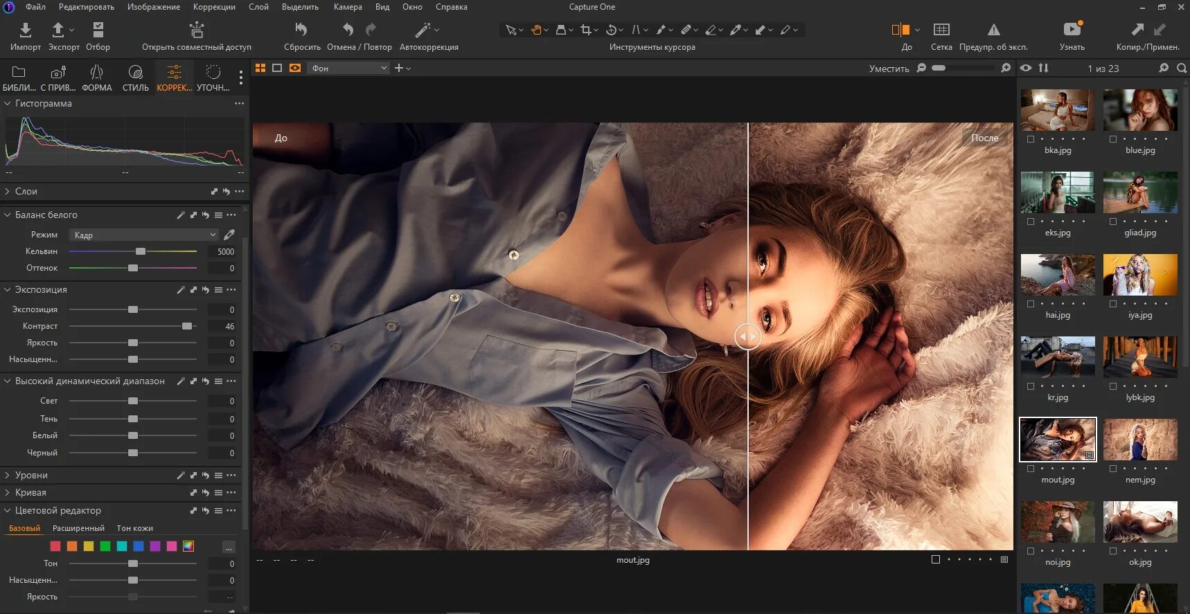
Task: Click the exposure warning triangle icon
Action: (993, 30)
